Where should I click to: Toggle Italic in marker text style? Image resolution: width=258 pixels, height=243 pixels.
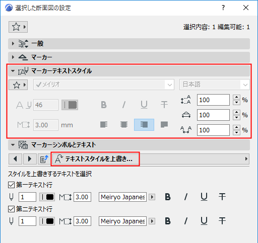(x=124, y=105)
